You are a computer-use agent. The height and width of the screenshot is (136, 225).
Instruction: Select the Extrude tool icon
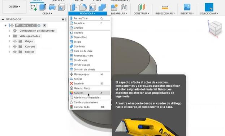tap(43, 7)
